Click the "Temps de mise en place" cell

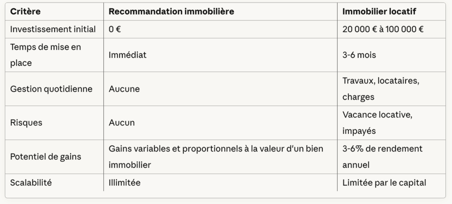click(x=45, y=55)
